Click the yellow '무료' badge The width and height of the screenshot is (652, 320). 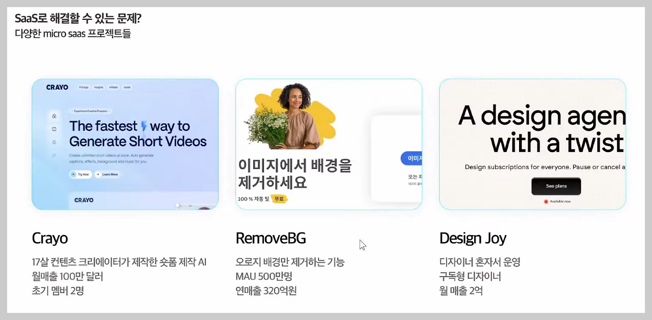click(x=279, y=199)
